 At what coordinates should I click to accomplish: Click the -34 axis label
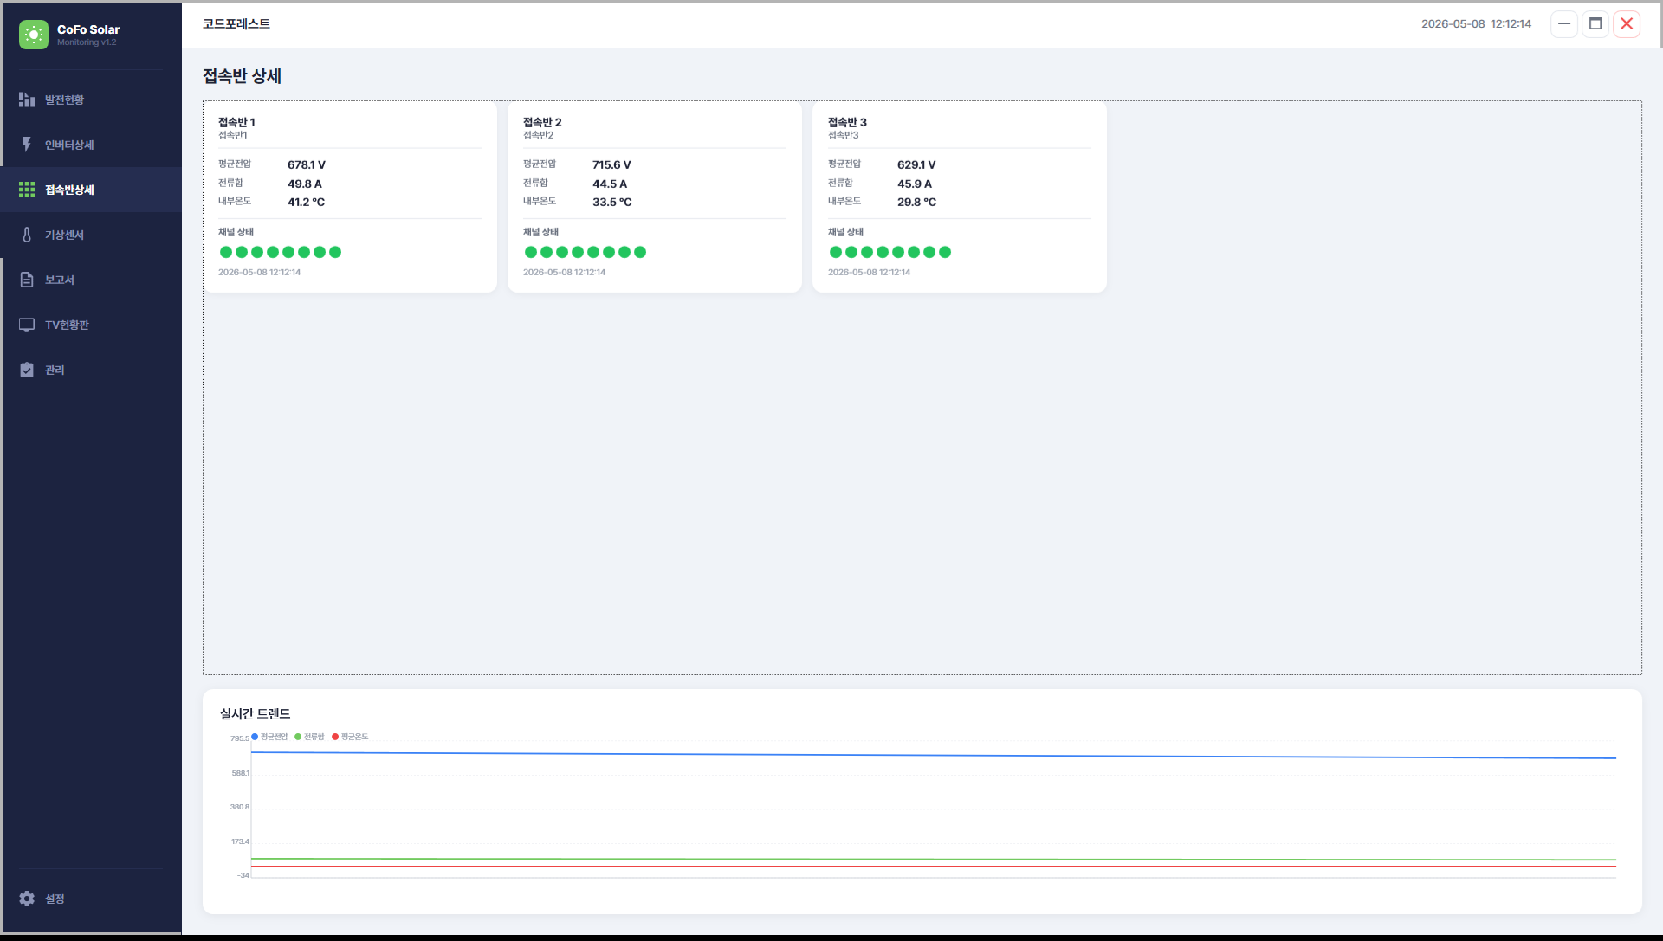(243, 875)
